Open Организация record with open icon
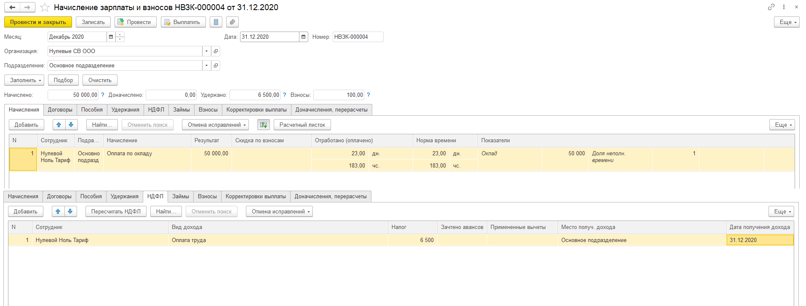Image resolution: width=806 pixels, height=306 pixels. 216,51
